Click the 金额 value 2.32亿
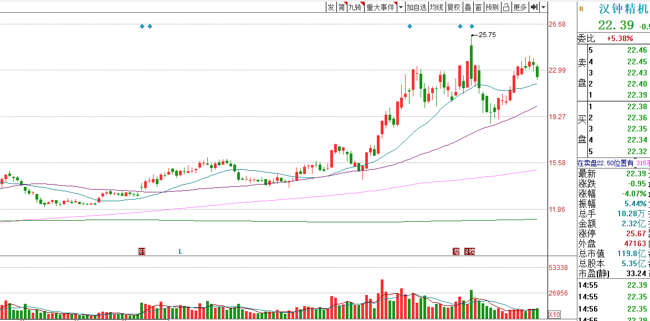The height and width of the screenshot is (321, 650). point(634,224)
